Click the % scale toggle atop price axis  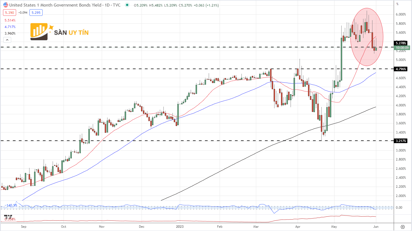pyautogui.click(x=397, y=4)
